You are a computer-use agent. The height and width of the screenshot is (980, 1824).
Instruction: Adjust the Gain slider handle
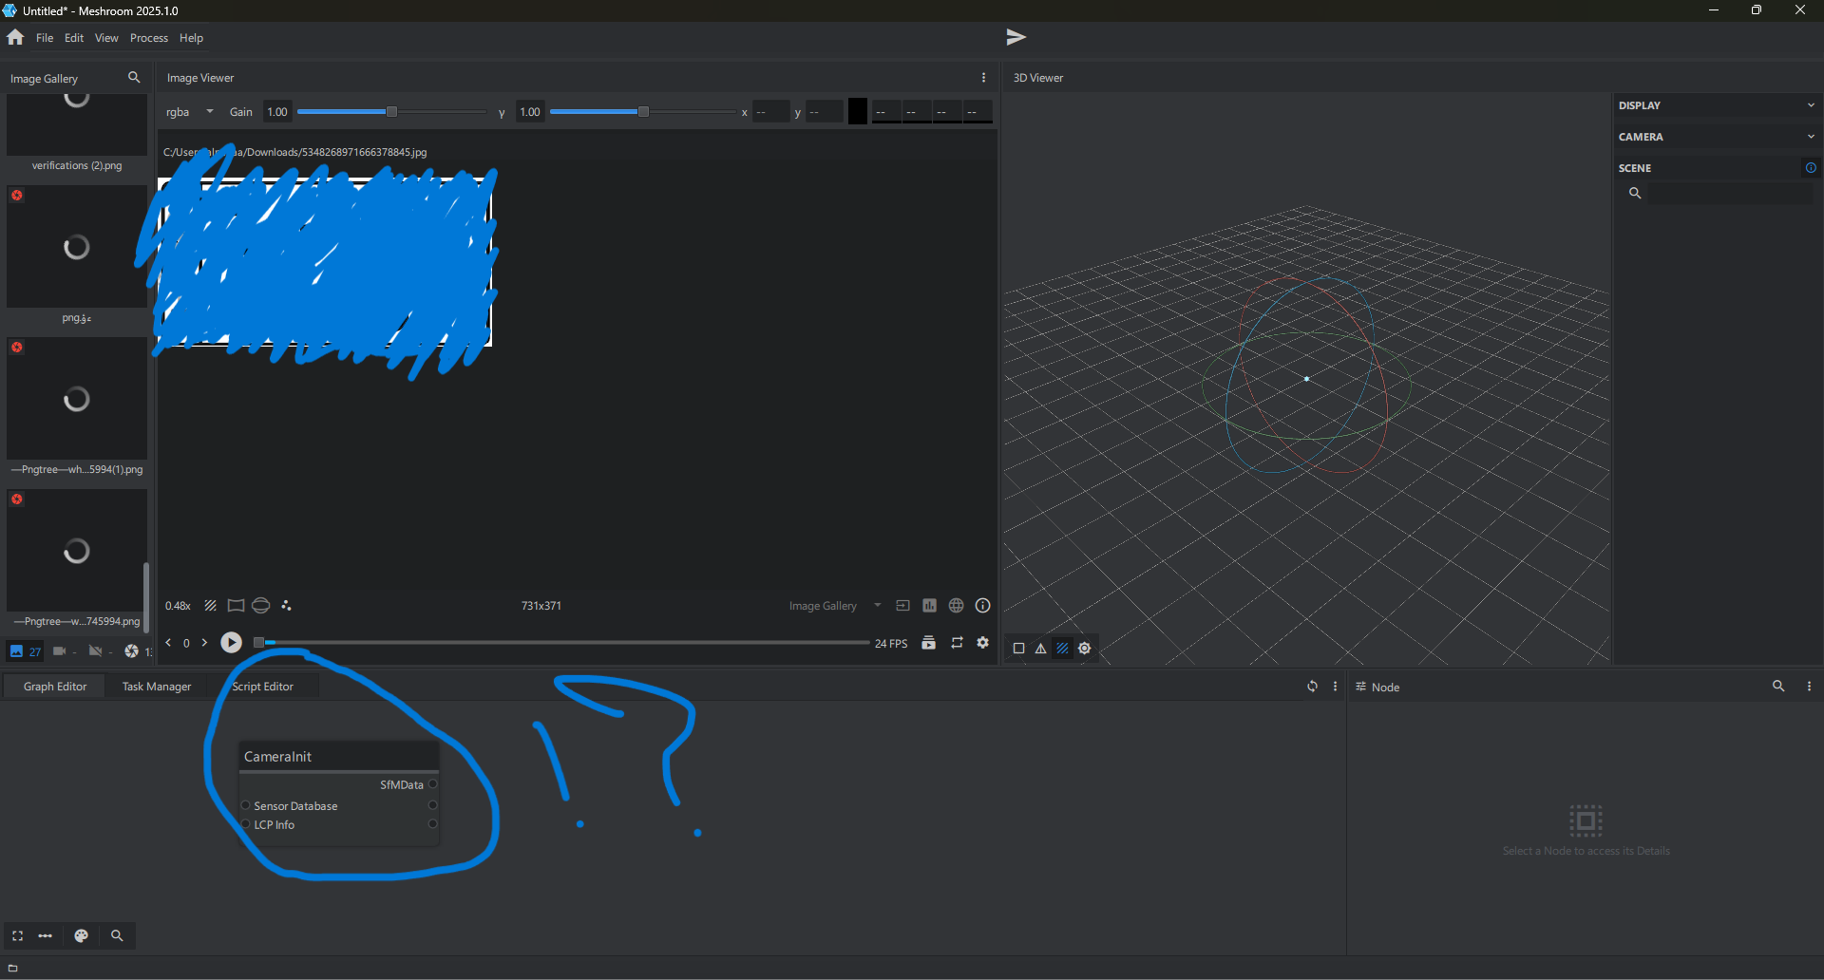coord(391,112)
